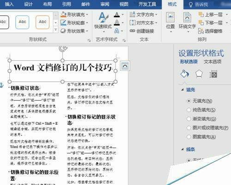This screenshot has width=231, height=185.
Task: Switch to Text Options (文本选项)
Action: click(213, 62)
